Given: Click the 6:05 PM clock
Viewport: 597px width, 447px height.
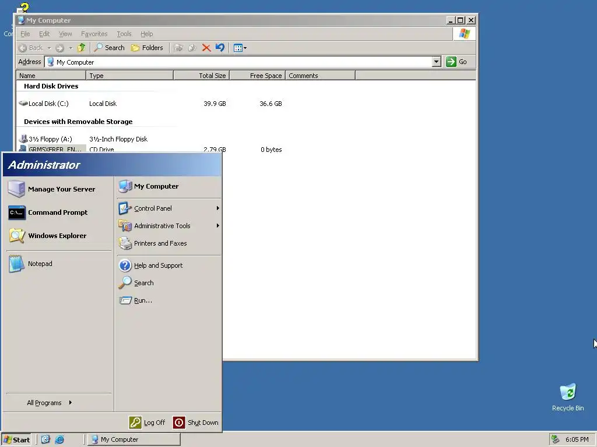Looking at the screenshot, I should [577, 439].
